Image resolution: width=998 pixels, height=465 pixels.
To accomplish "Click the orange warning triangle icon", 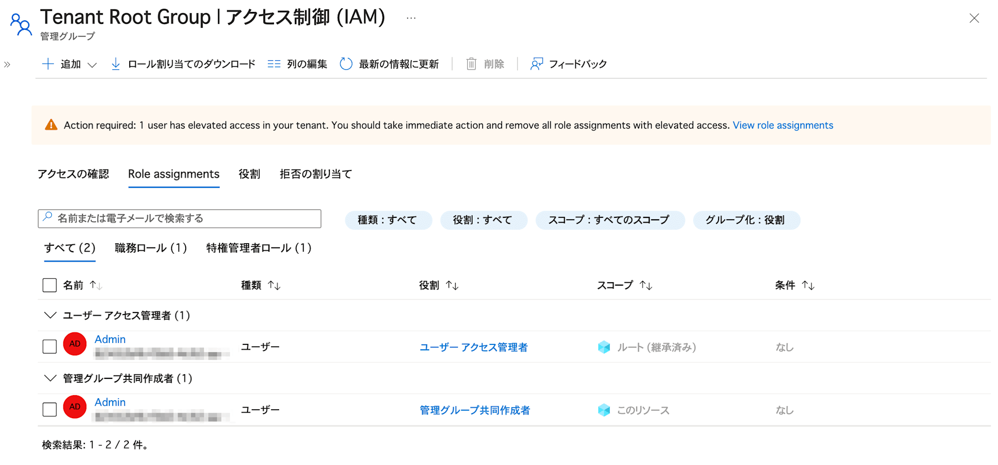I will (51, 125).
